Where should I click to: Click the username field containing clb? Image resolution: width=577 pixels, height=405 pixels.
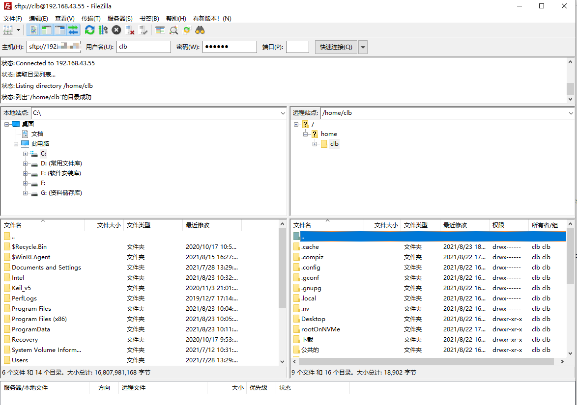pyautogui.click(x=144, y=47)
